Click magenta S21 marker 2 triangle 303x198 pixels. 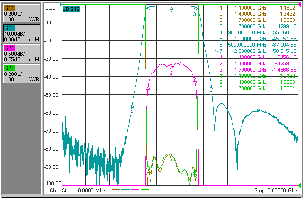172,67
